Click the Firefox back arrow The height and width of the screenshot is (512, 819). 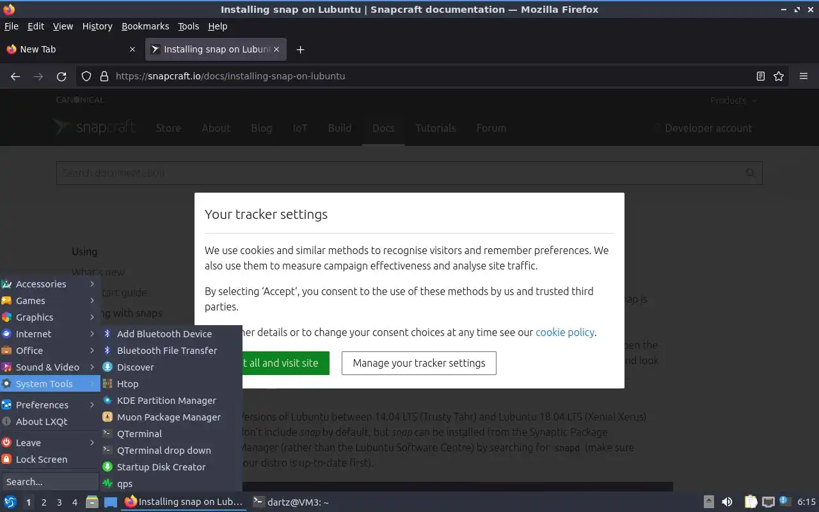point(15,76)
